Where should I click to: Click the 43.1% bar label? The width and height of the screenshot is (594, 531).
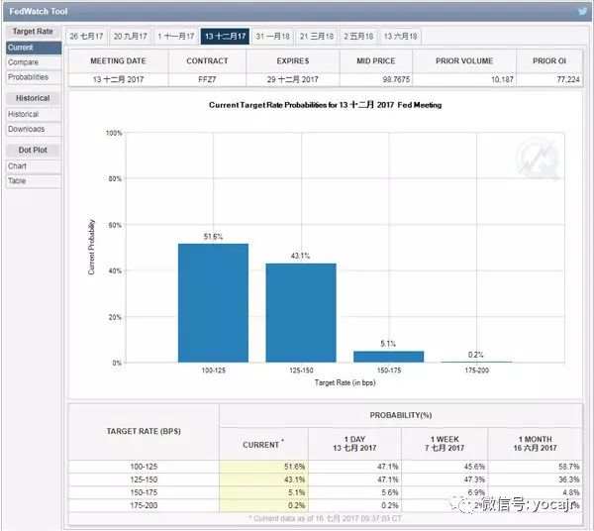[300, 257]
